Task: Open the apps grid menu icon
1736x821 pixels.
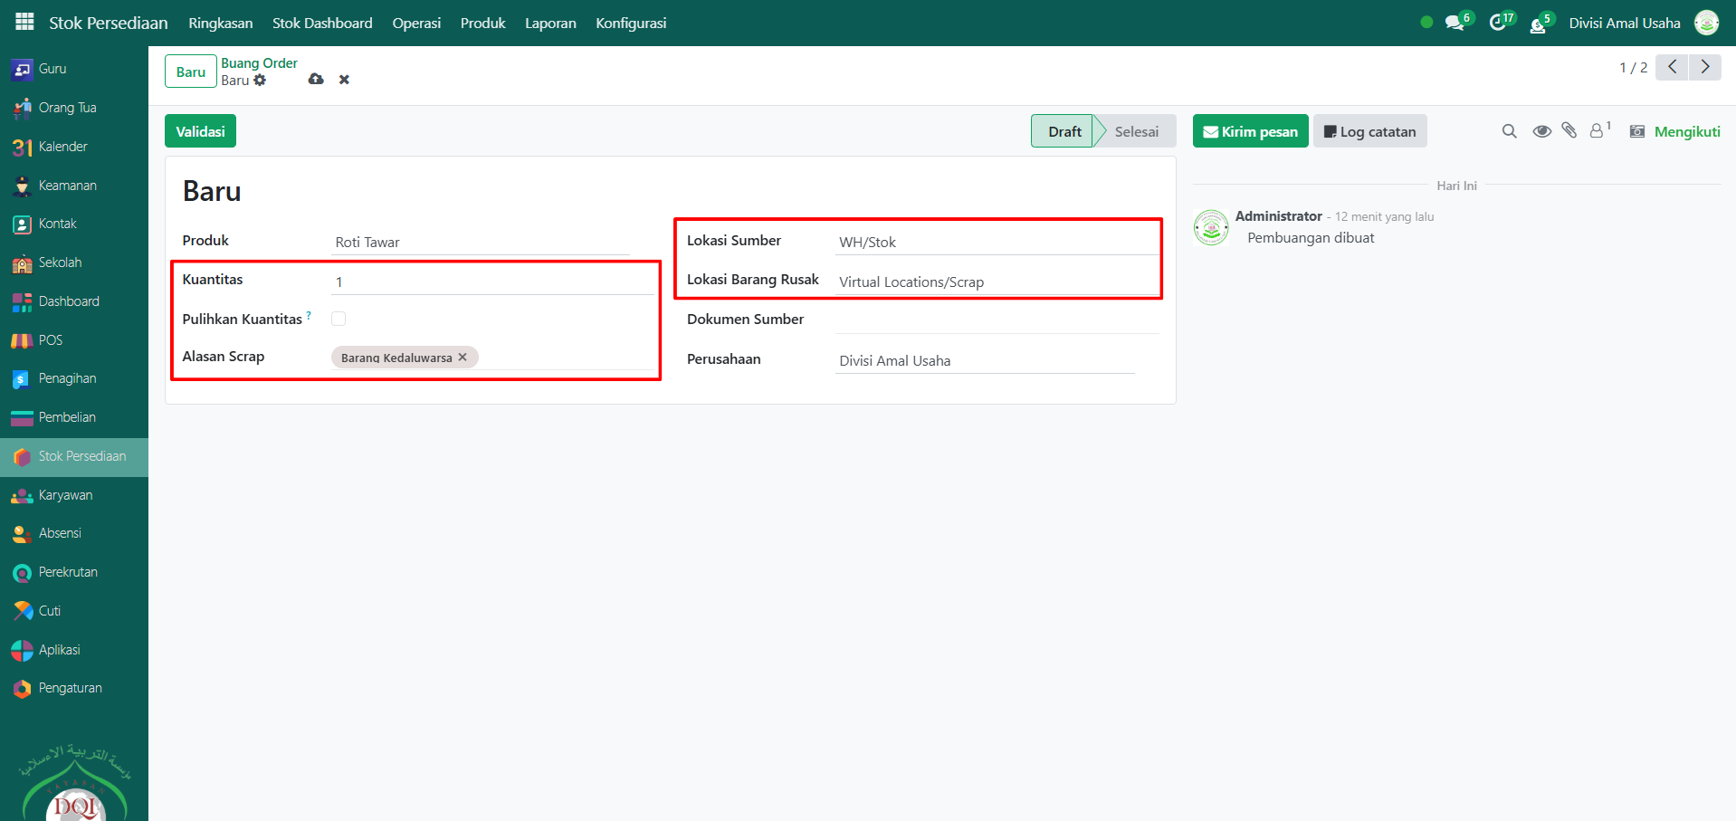Action: pos(24,22)
